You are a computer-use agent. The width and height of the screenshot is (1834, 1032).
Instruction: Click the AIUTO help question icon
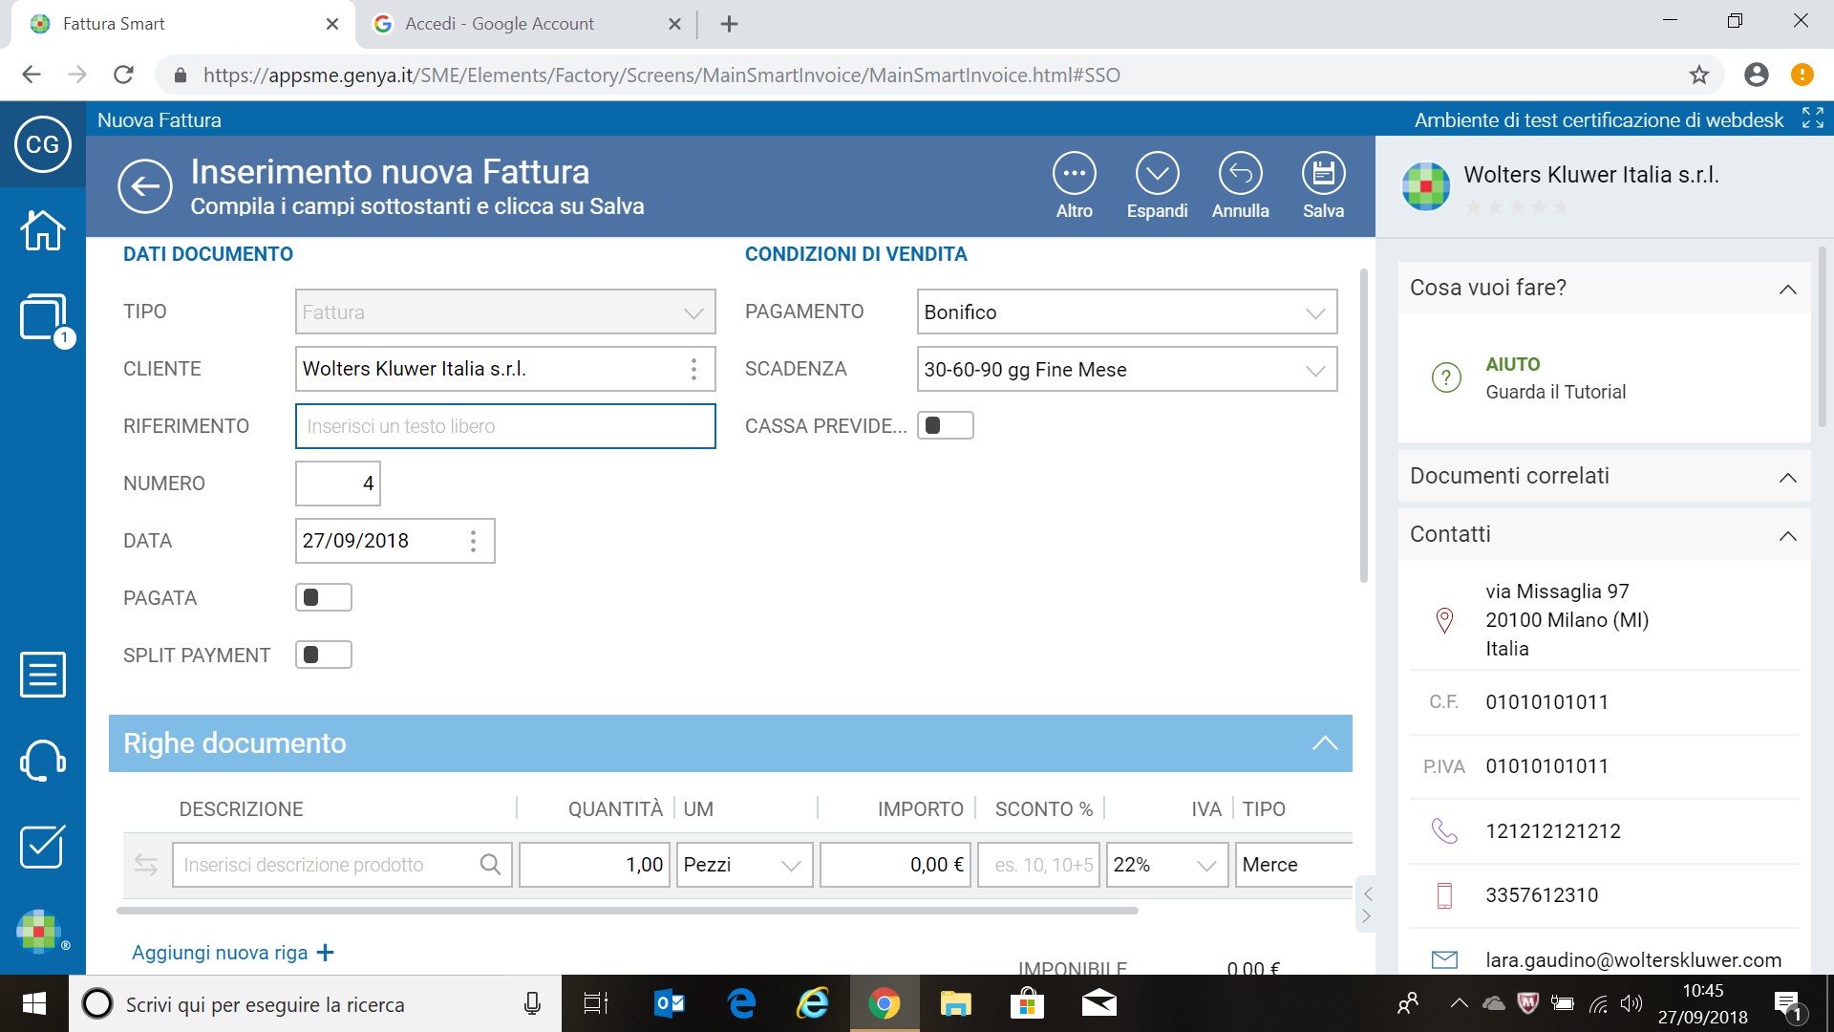click(x=1446, y=377)
